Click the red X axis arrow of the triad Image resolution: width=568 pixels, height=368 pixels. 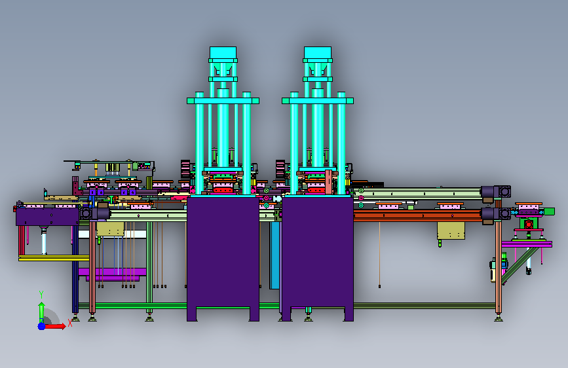tap(55, 326)
